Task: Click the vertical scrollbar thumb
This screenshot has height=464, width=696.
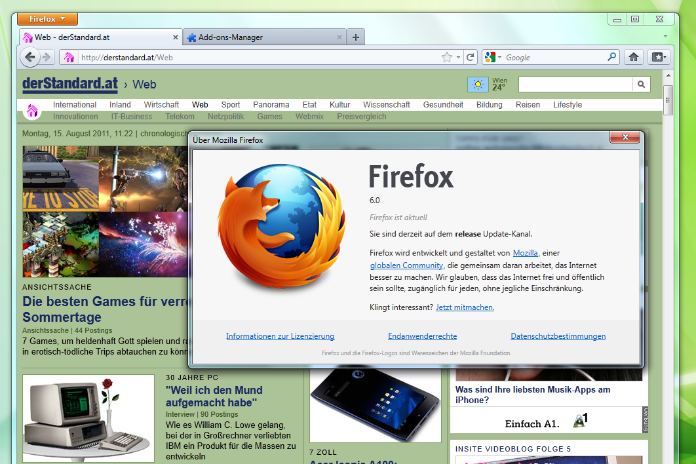Action: pyautogui.click(x=668, y=100)
